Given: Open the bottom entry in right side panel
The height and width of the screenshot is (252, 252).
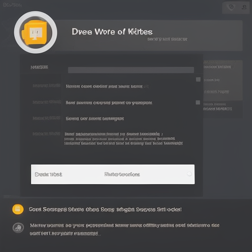Looking at the screenshot, I should click(218, 109).
